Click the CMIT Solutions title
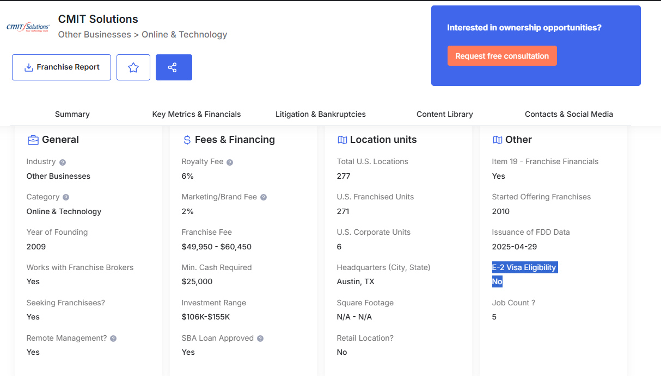 (98, 19)
